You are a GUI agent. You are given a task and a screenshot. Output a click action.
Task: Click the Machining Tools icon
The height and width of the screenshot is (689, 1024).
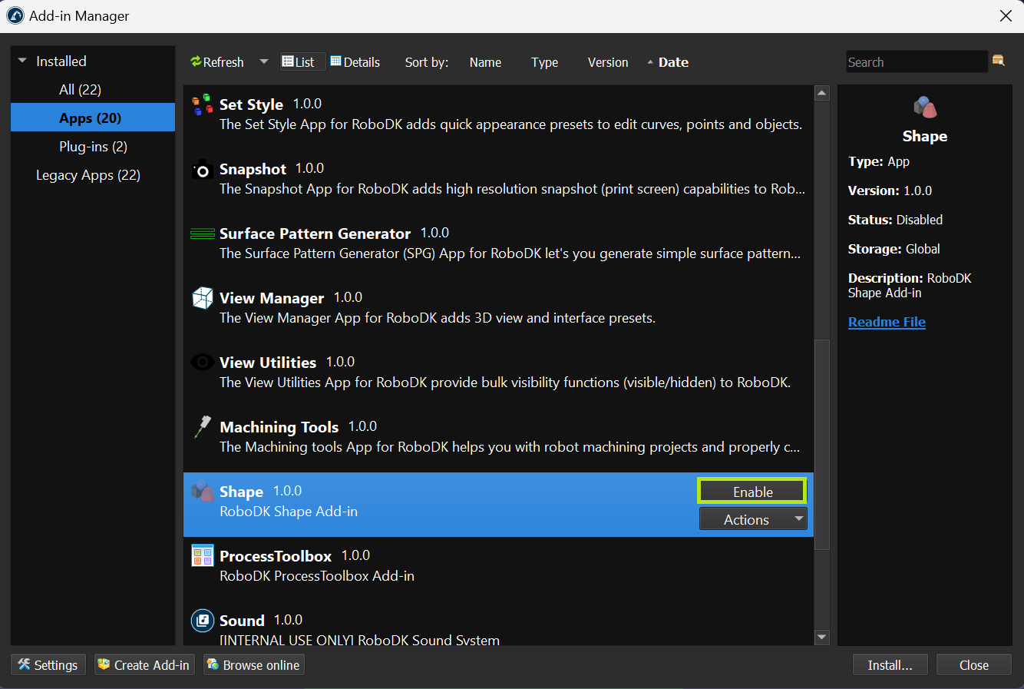click(x=203, y=427)
